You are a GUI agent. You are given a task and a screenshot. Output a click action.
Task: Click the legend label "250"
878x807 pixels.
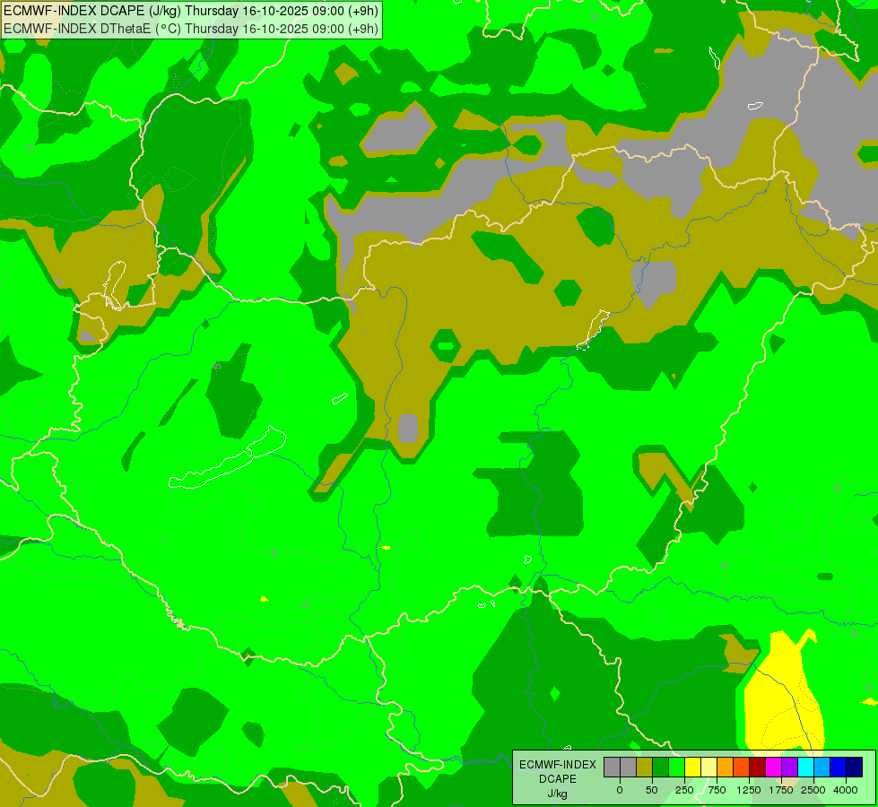[x=684, y=790]
